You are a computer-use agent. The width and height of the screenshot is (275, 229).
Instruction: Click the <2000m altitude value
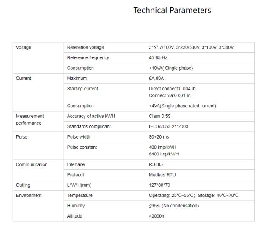coord(157,216)
